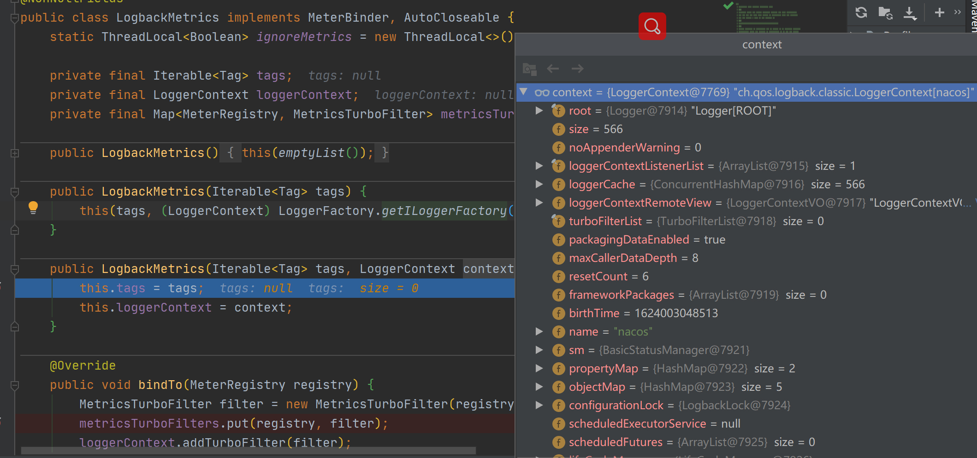Click the back arrow in the context popup
The image size is (977, 458).
coord(553,69)
